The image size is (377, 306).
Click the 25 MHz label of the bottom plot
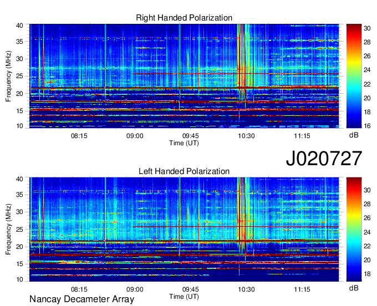[x=20, y=229]
